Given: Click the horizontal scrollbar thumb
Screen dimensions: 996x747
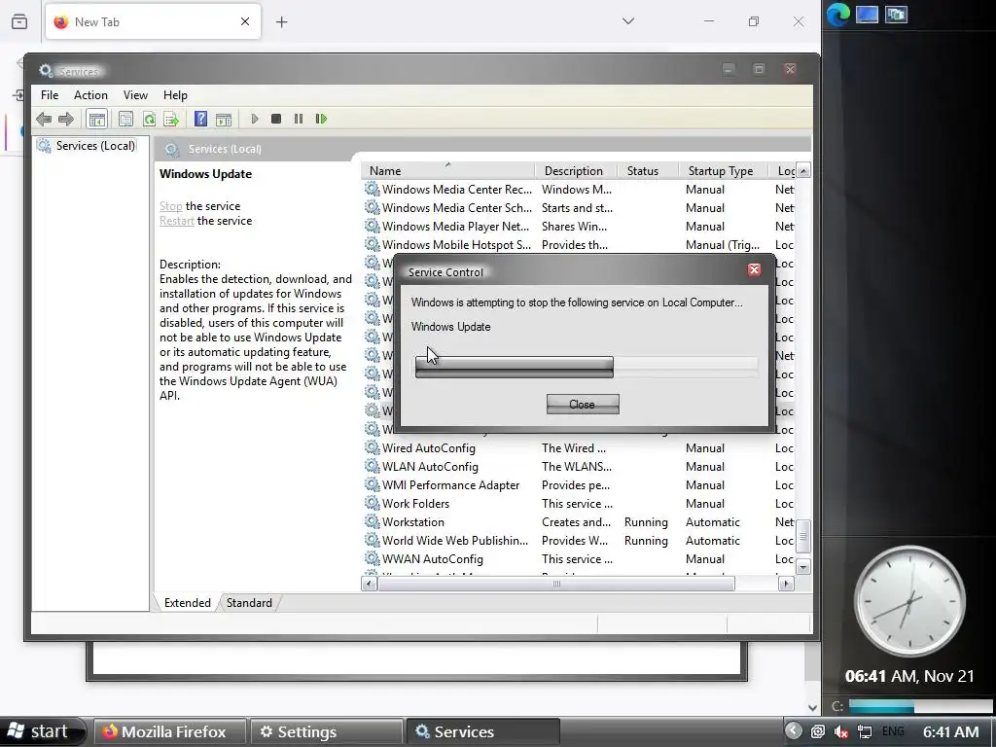Looking at the screenshot, I should point(556,584).
